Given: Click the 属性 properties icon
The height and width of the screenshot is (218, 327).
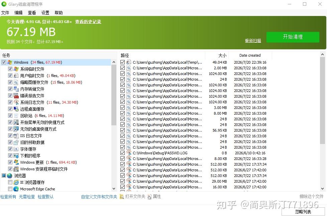Looking at the screenshot, I should click(x=149, y=196).
